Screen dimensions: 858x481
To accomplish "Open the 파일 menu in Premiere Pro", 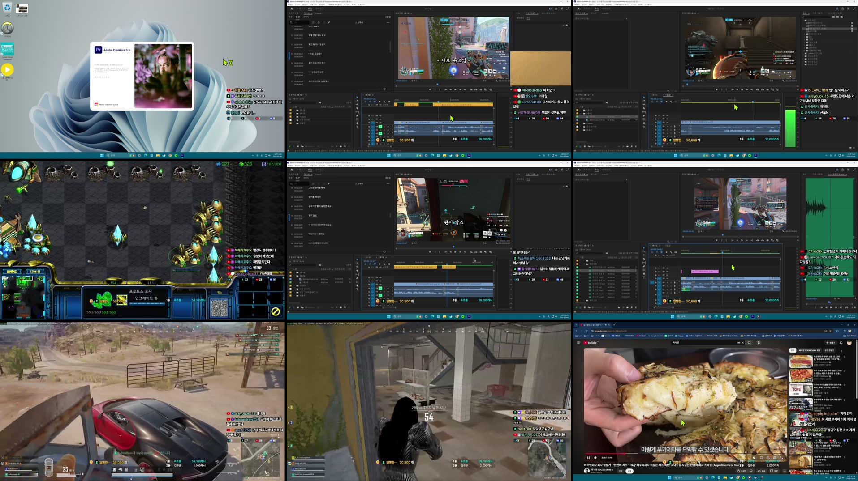I will point(290,4).
